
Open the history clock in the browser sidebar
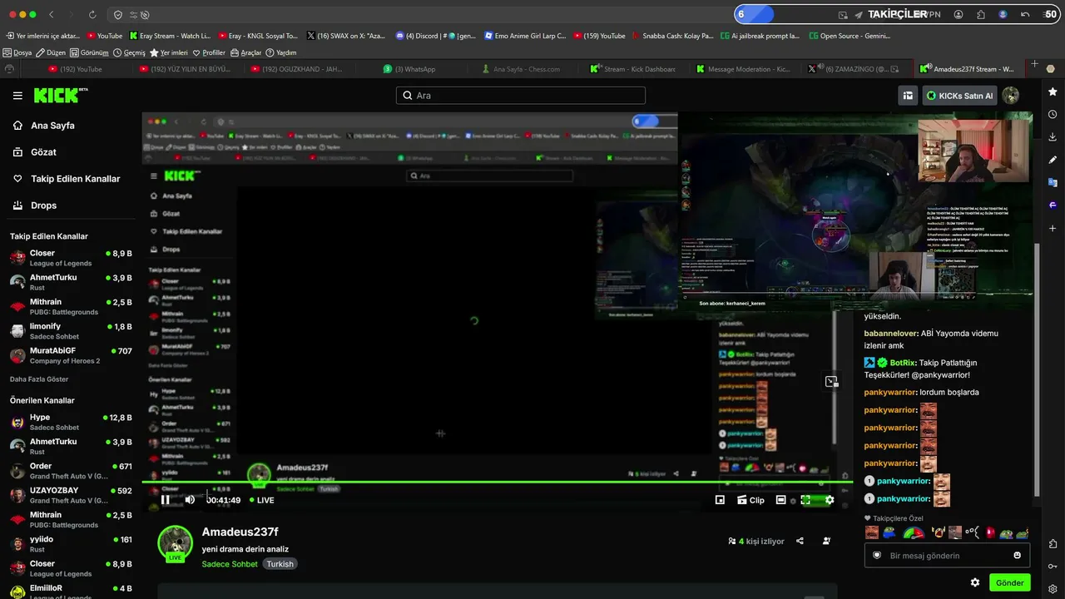click(x=1053, y=114)
